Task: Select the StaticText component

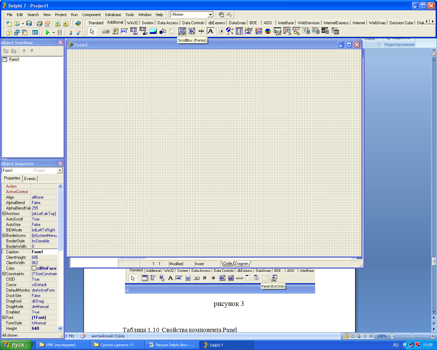Action: pyautogui.click(x=211, y=31)
